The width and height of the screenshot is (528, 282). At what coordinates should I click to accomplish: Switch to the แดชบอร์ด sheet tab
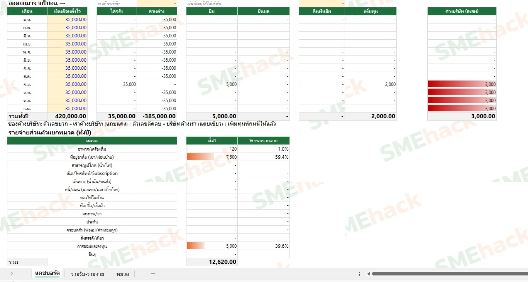pyautogui.click(x=47, y=274)
